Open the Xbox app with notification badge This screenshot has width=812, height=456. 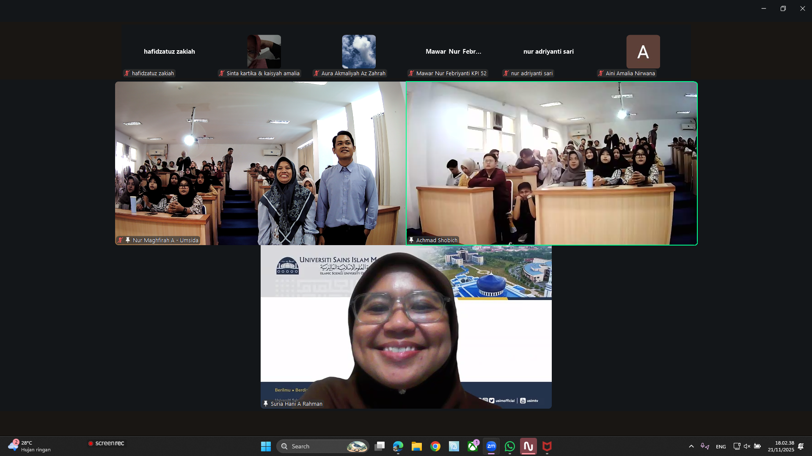coord(473,446)
